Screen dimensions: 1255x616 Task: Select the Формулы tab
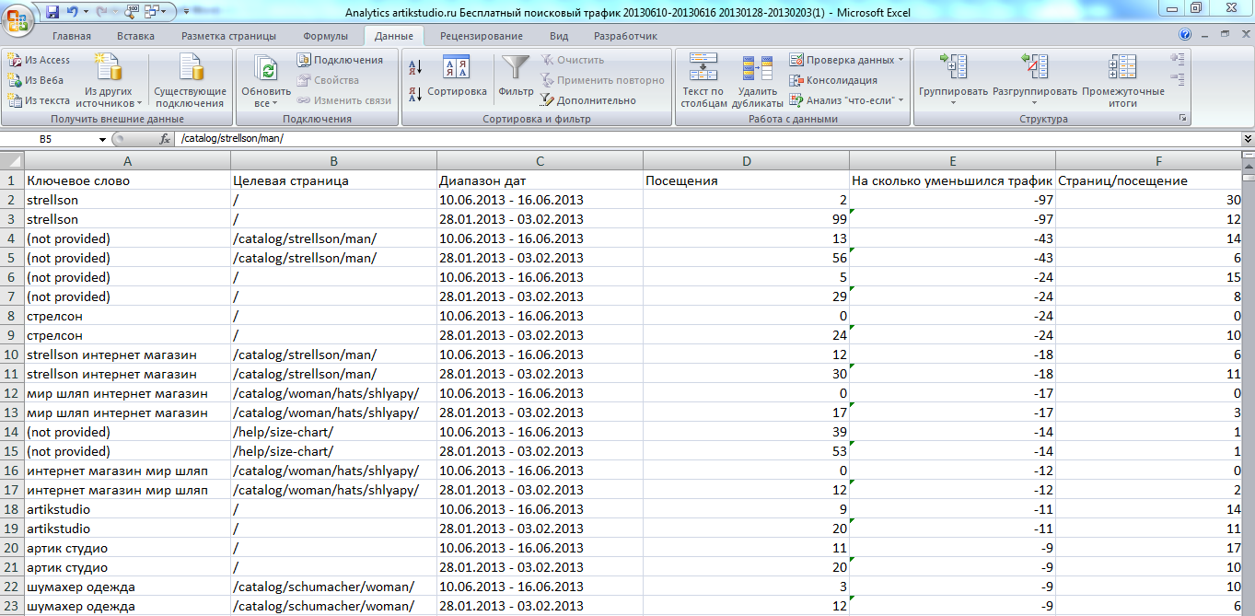(x=325, y=36)
